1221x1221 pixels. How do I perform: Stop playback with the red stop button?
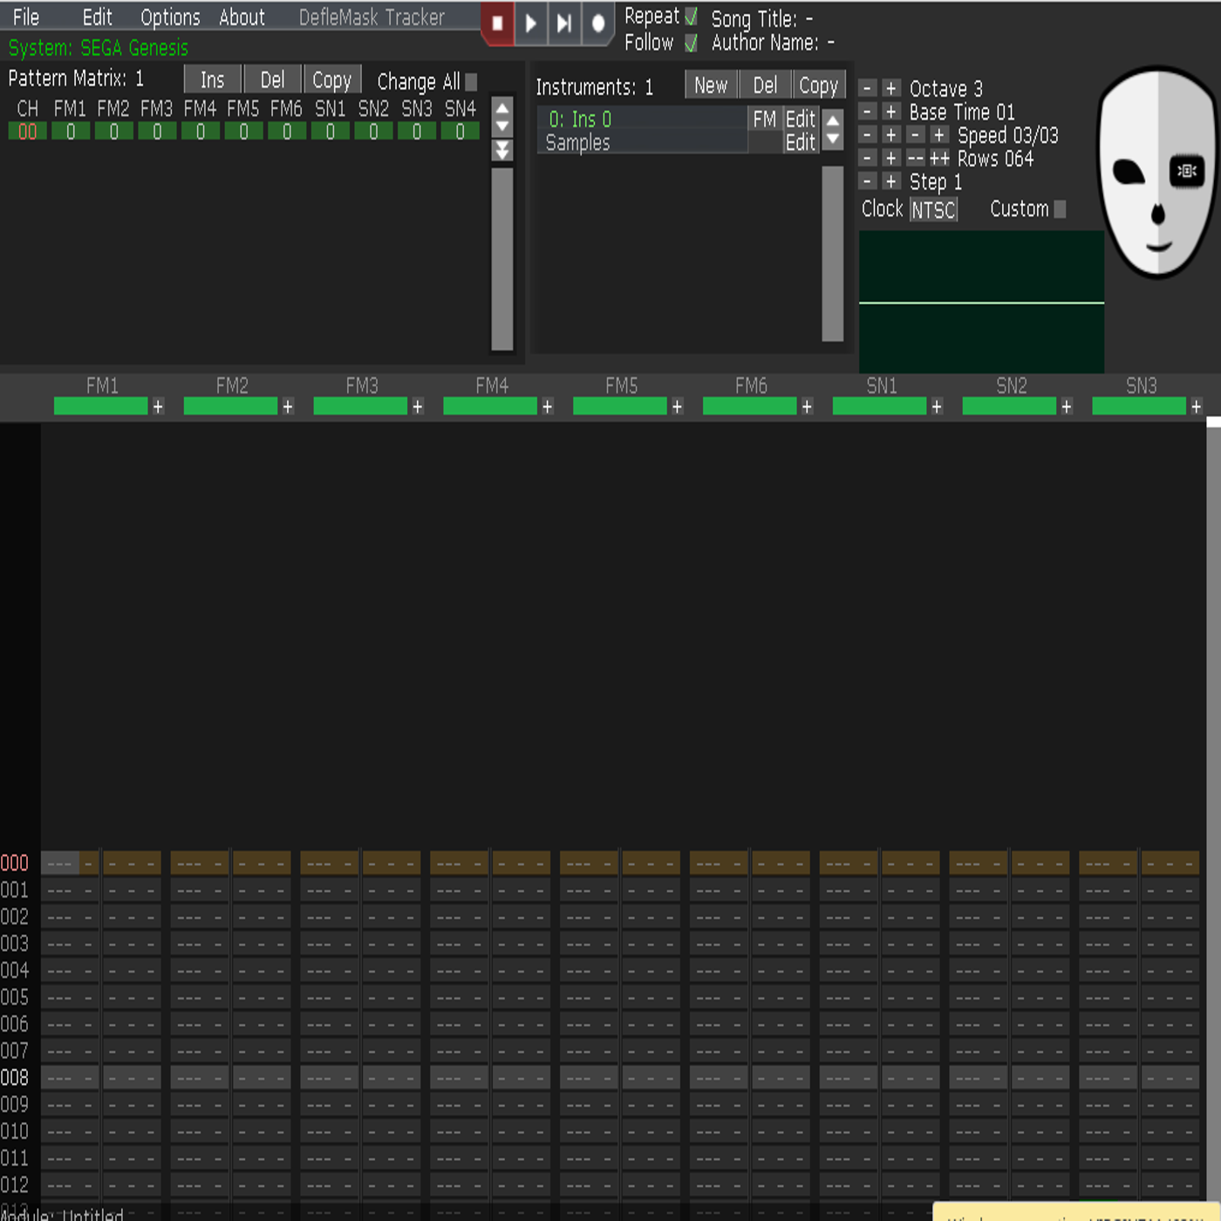point(497,24)
